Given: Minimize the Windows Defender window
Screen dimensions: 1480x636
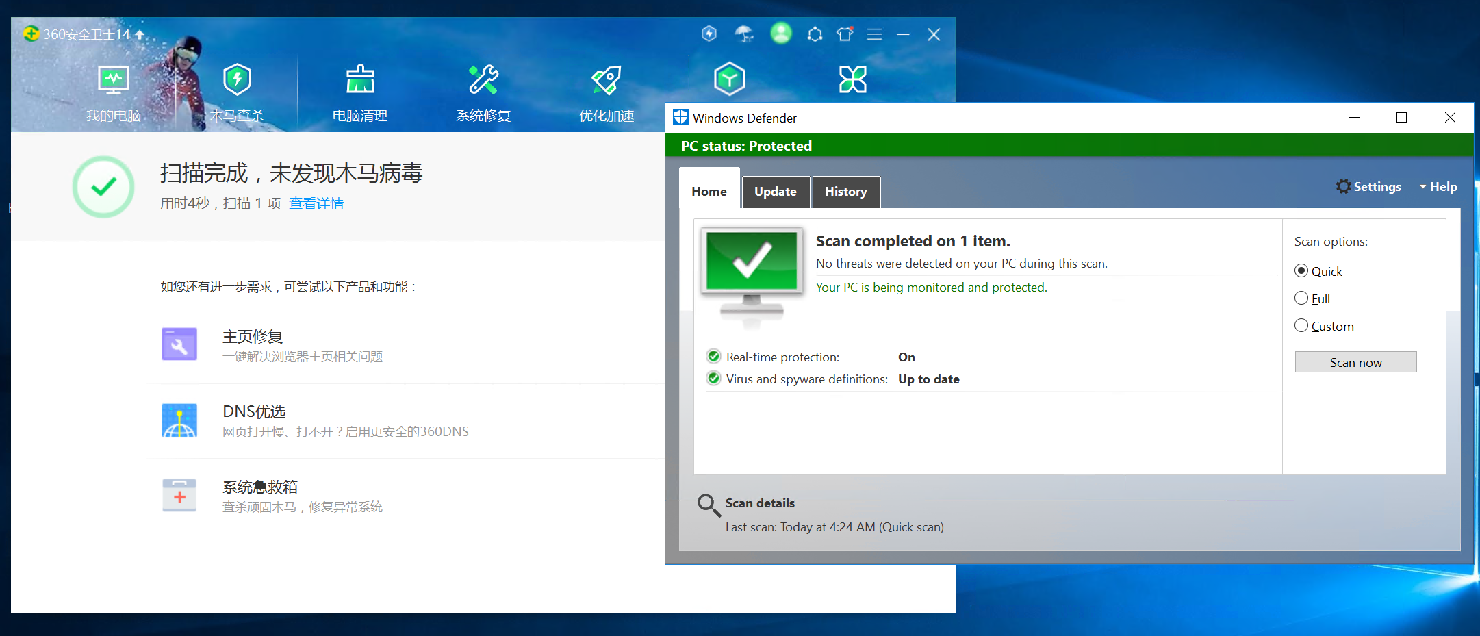Looking at the screenshot, I should tap(1354, 117).
